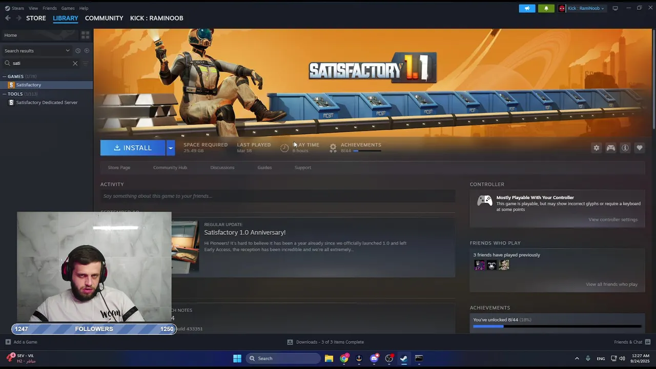The image size is (656, 369).
Task: Go forward with the right navigation arrow
Action: pos(19,18)
